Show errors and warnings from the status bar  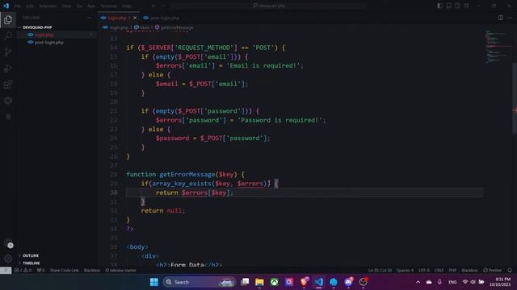tap(23, 271)
